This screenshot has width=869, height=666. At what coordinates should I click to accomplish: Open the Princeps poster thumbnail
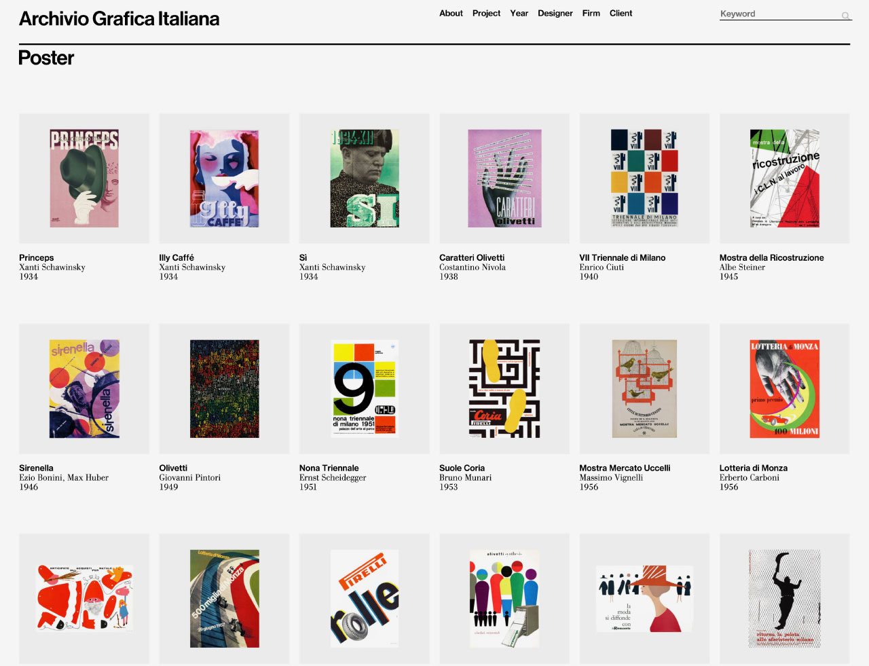coord(84,179)
